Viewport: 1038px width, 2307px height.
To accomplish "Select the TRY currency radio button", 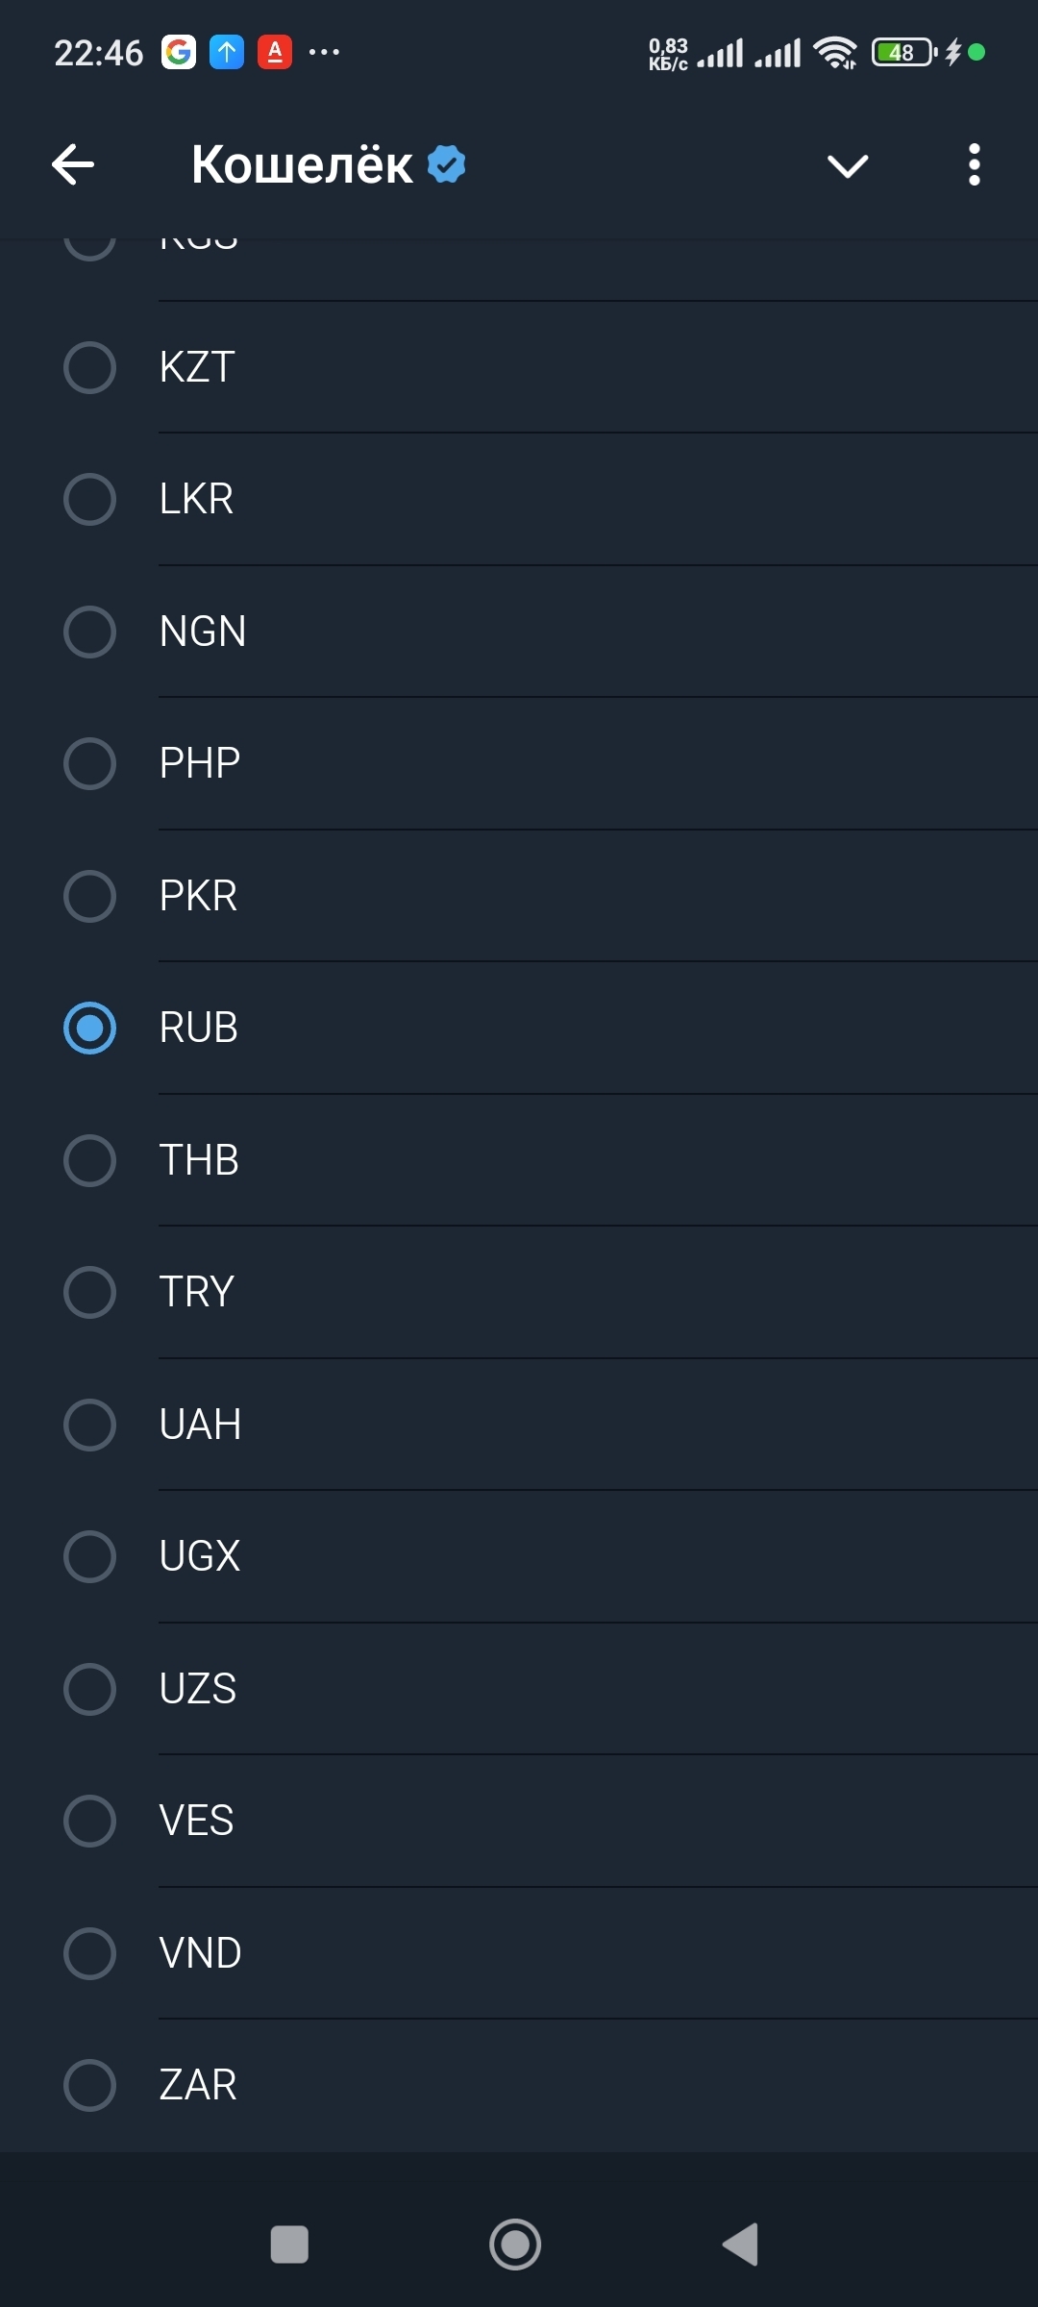I will tap(89, 1292).
